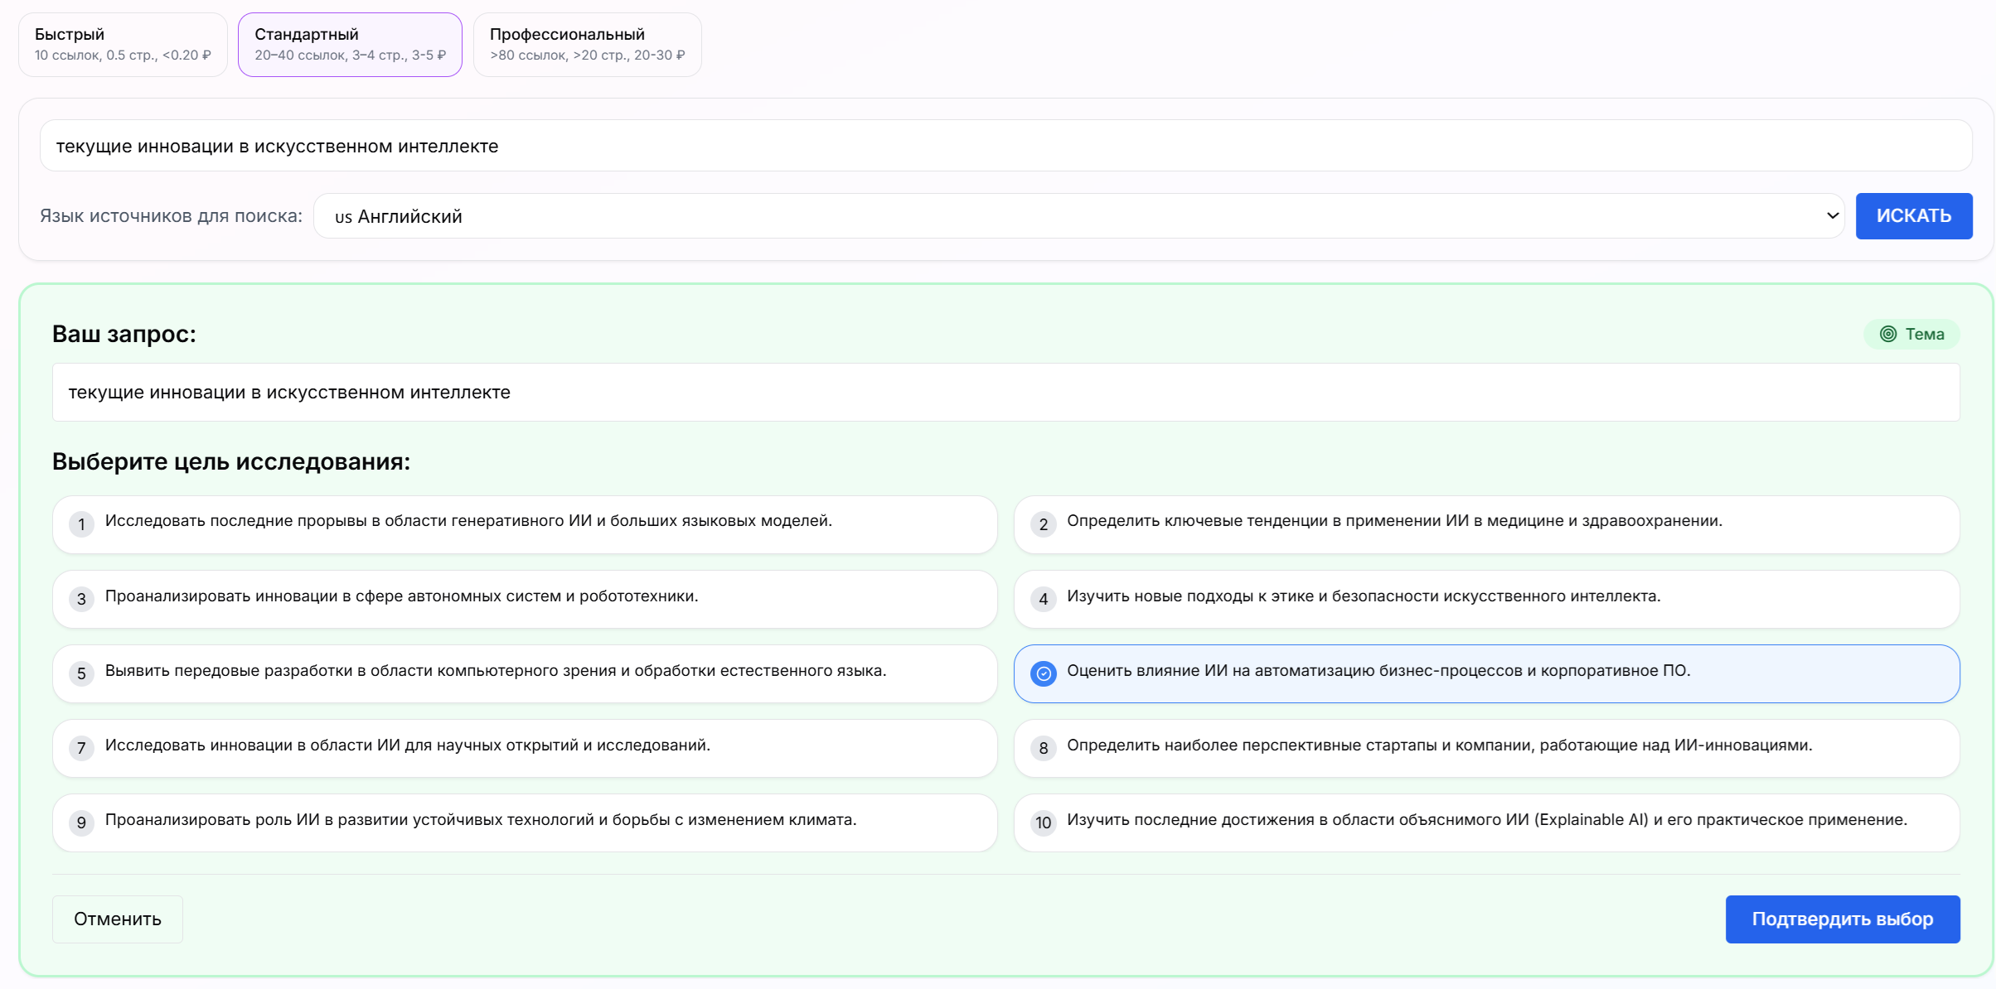1996x989 pixels.
Task: Click the circled number 3 goal badge
Action: pyautogui.click(x=81, y=599)
